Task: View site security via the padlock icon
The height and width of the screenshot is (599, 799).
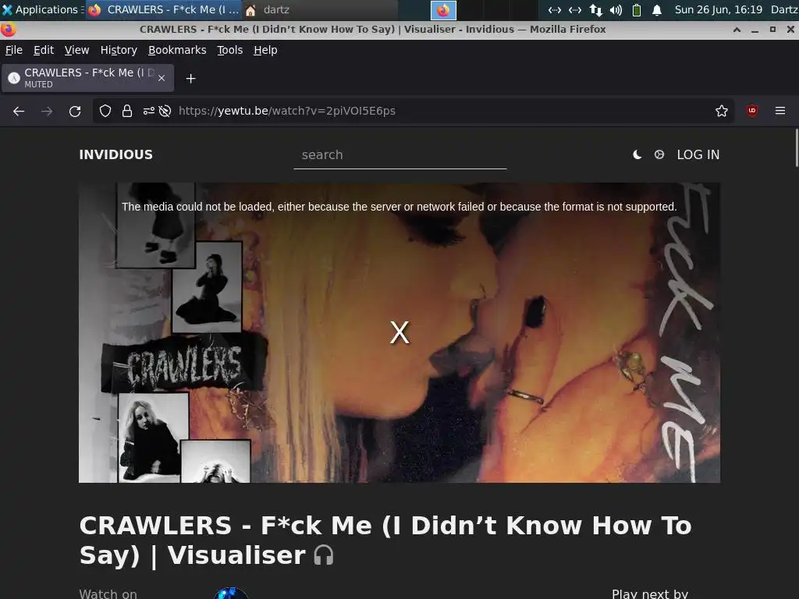Action: [x=127, y=111]
